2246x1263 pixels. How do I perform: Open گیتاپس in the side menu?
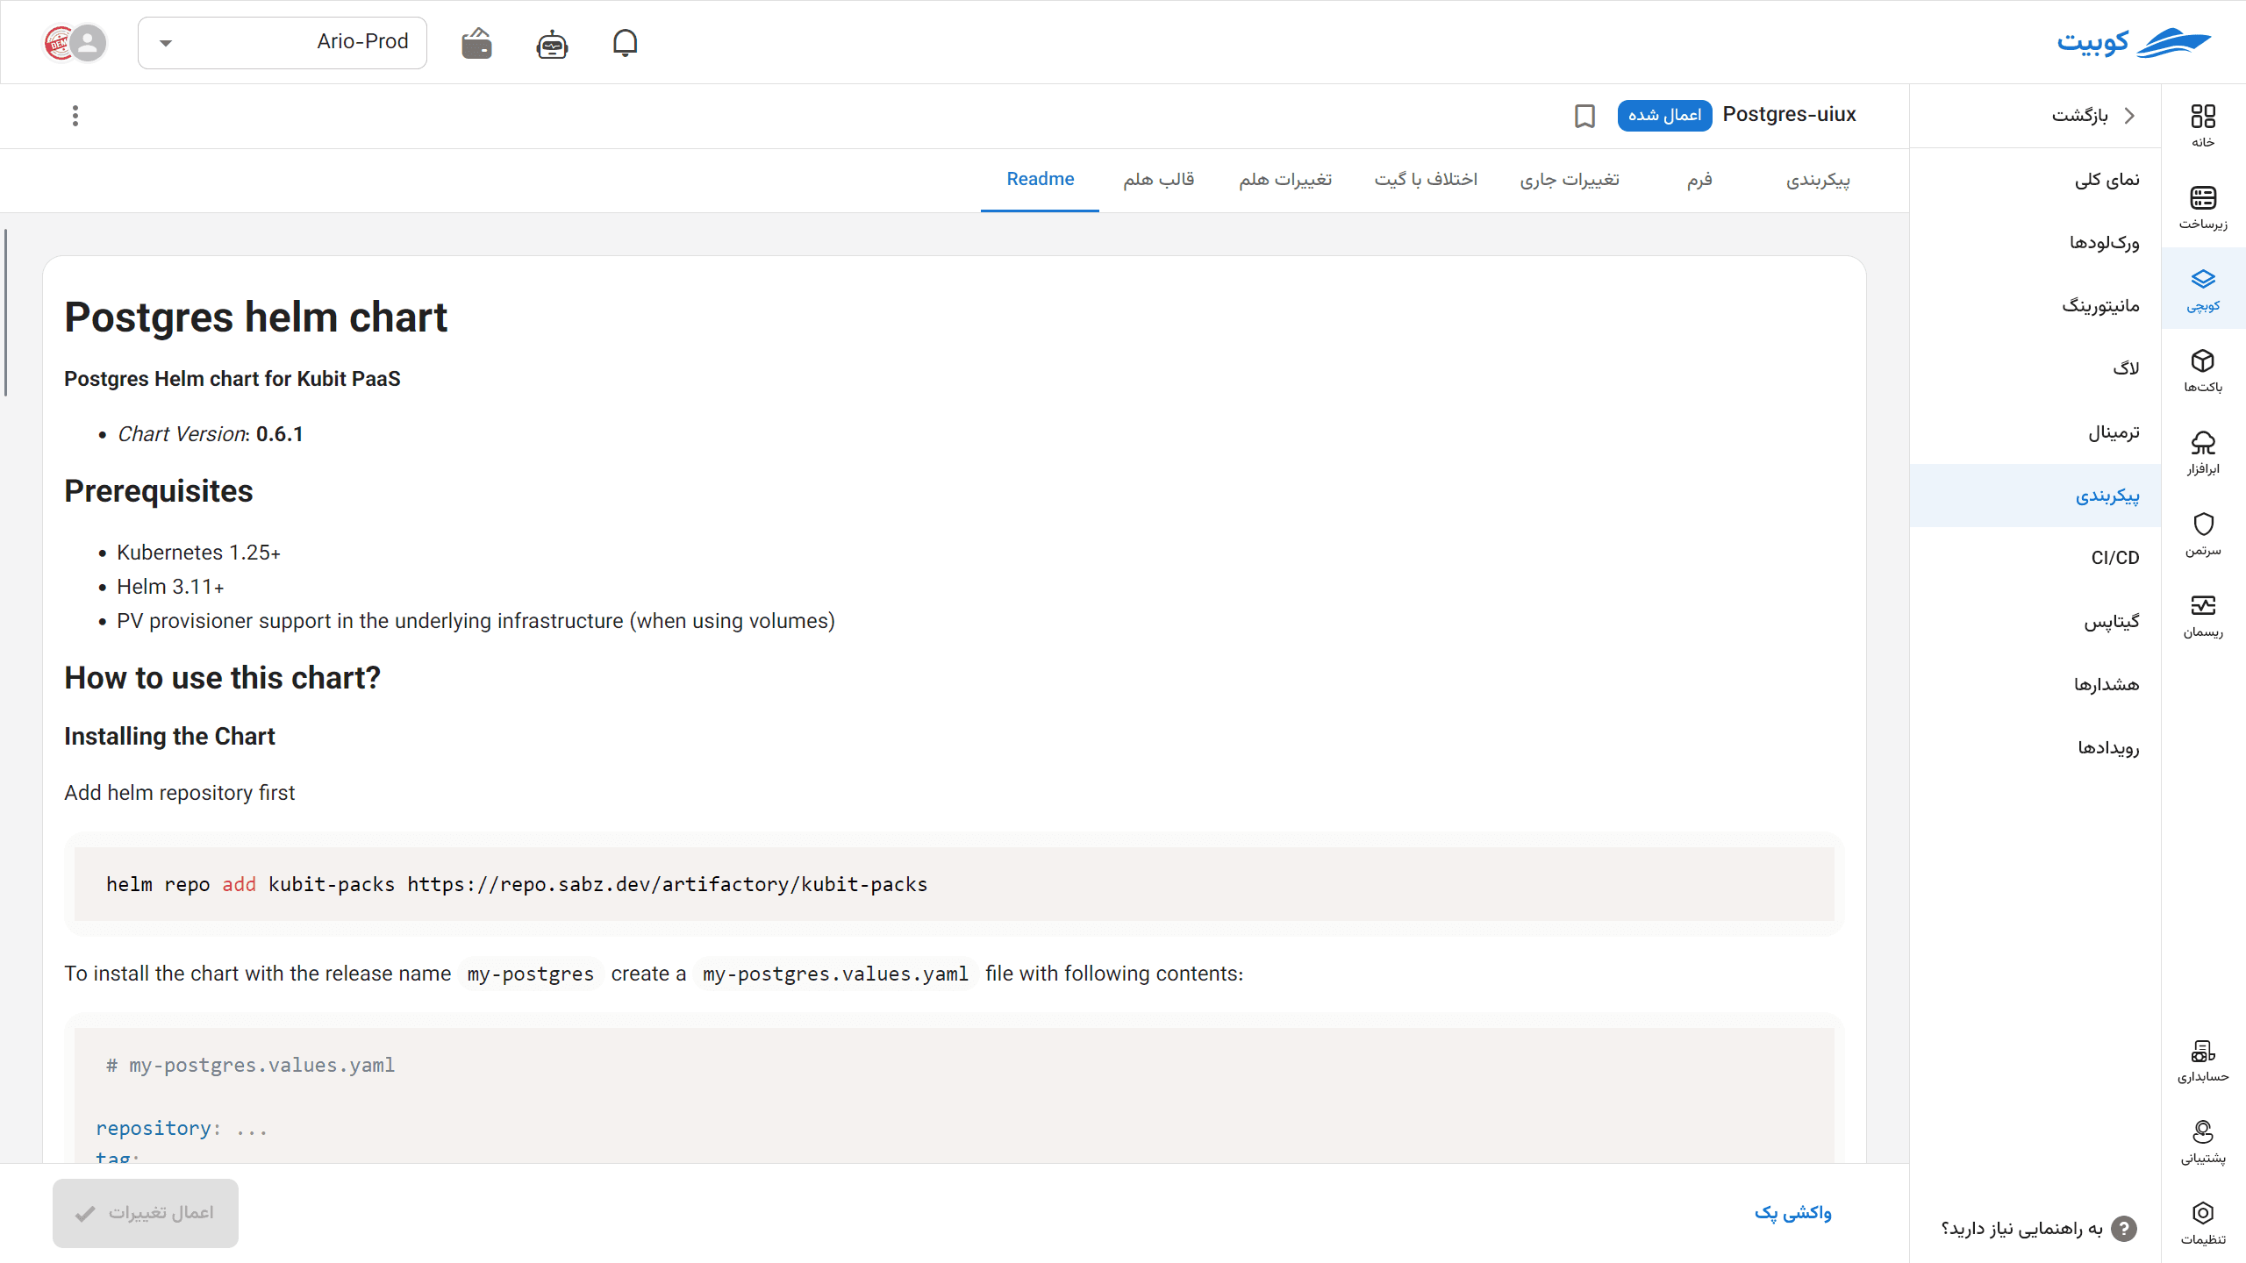click(2035, 622)
